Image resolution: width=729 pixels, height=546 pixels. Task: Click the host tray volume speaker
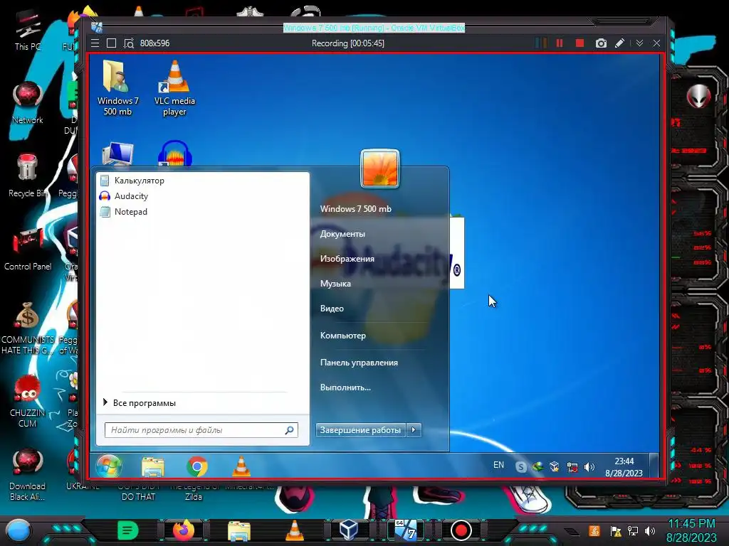pos(650,530)
